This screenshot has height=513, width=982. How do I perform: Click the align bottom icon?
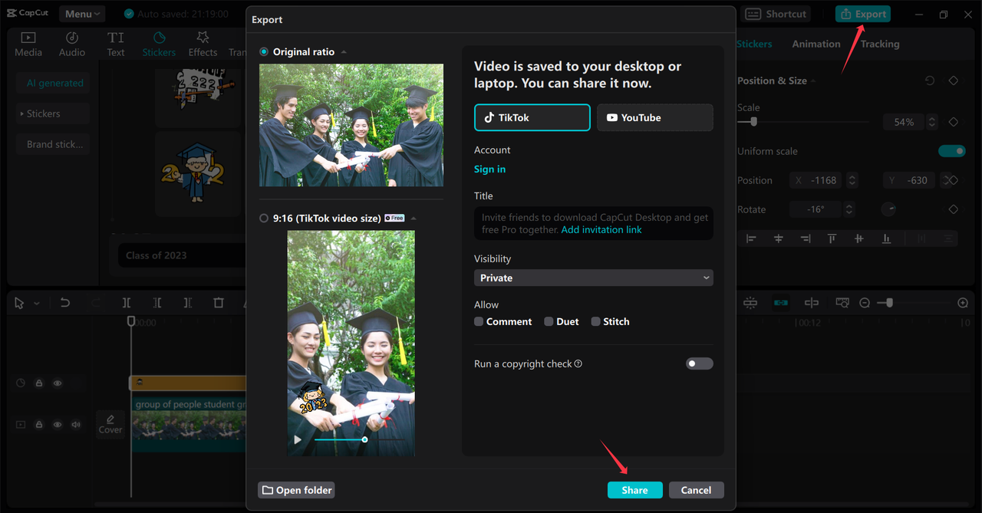click(886, 238)
